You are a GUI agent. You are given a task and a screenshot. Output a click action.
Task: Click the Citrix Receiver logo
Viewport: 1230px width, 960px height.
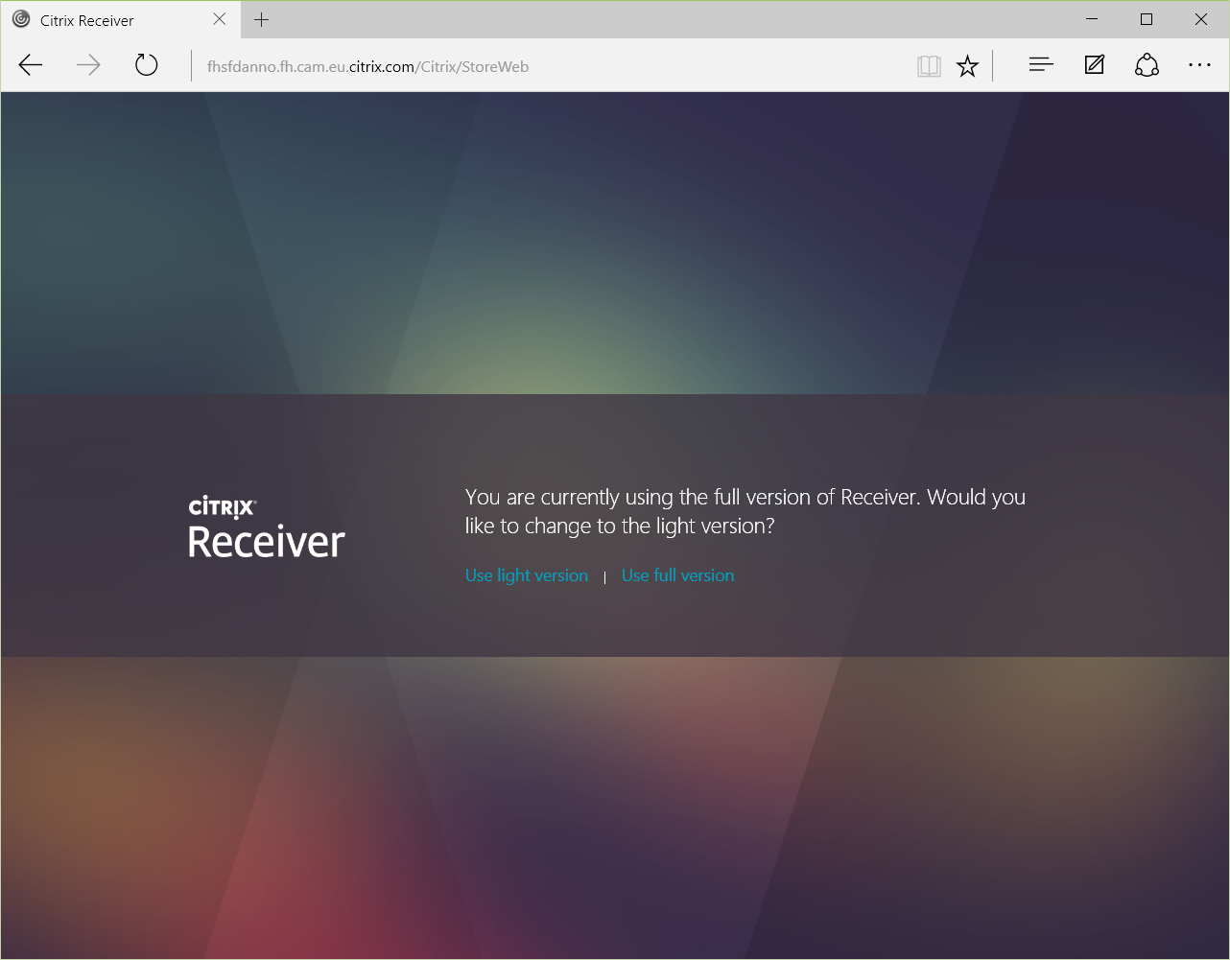[x=266, y=528]
